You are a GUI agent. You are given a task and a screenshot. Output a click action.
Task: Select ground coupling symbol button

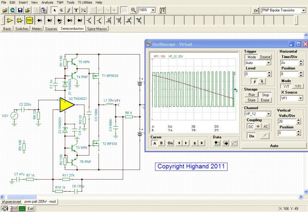258,127
